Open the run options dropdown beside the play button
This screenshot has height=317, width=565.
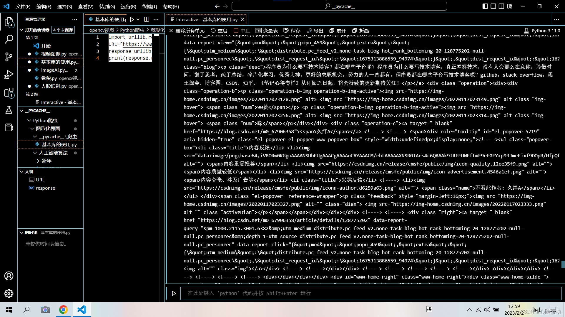coord(138,19)
